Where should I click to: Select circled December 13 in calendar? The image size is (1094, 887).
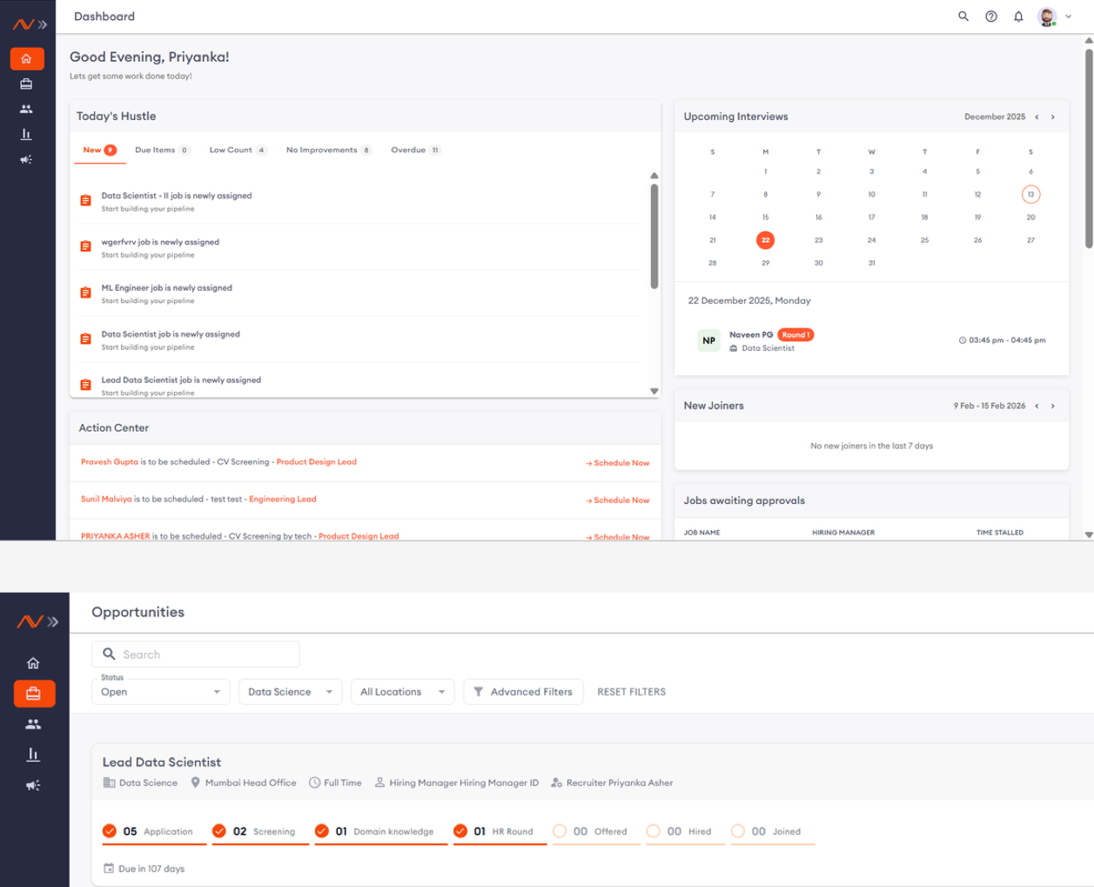1030,194
